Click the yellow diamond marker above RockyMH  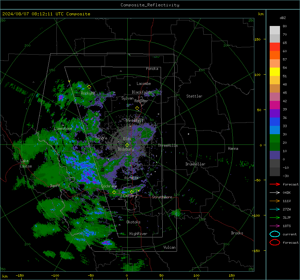[x=89, y=87]
